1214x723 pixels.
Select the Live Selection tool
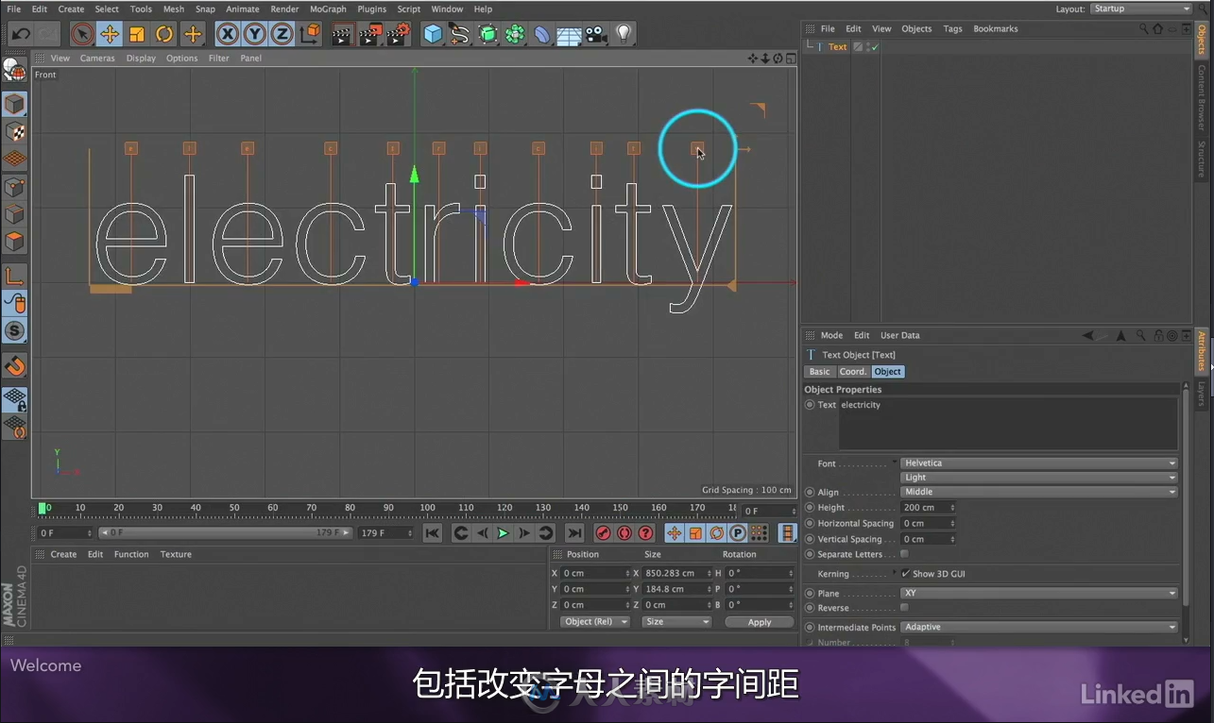click(82, 34)
